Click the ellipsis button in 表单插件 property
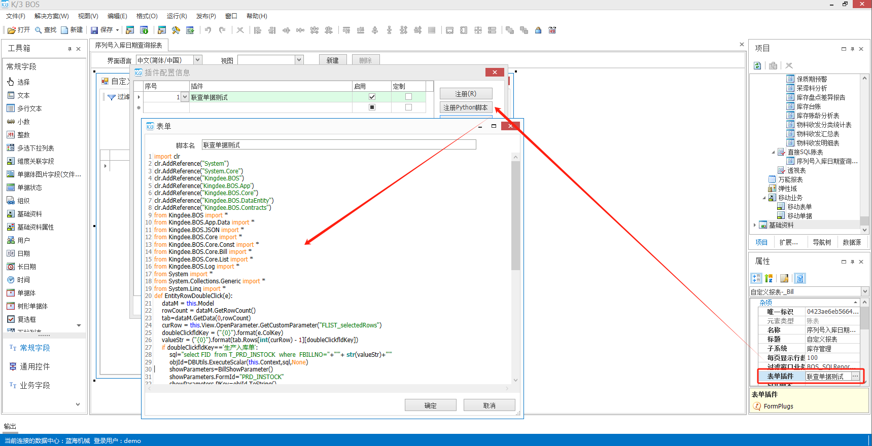This screenshot has width=872, height=446. pos(856,376)
